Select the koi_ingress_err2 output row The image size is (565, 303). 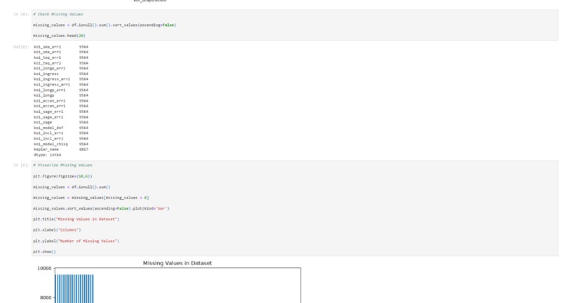pos(61,79)
